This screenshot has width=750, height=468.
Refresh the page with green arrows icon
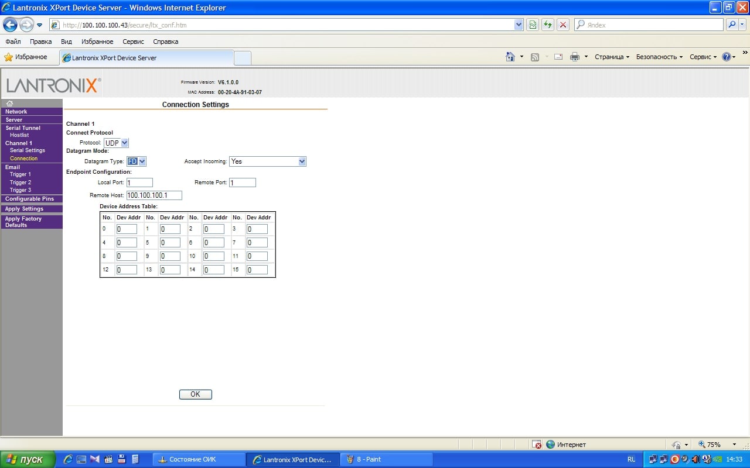pos(548,25)
